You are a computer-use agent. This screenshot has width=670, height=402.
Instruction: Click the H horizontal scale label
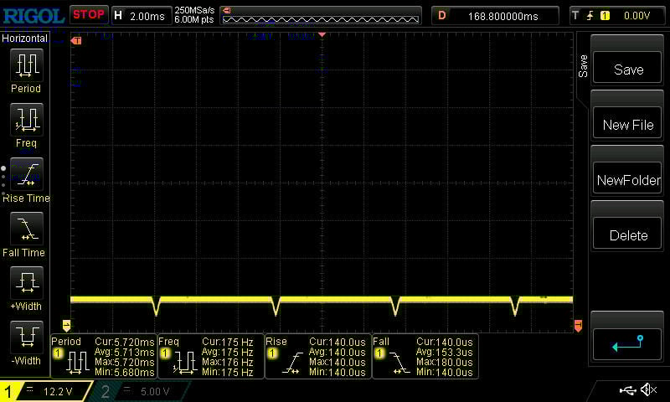[118, 16]
